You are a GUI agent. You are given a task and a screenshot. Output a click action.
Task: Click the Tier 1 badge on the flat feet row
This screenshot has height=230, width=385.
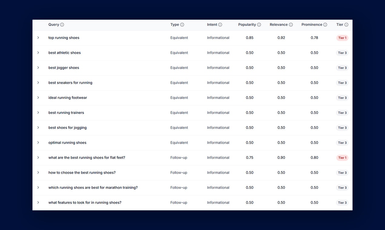pos(342,157)
